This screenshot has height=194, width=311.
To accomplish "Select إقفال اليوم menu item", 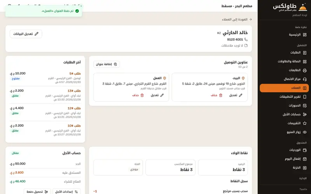I will (x=284, y=159).
